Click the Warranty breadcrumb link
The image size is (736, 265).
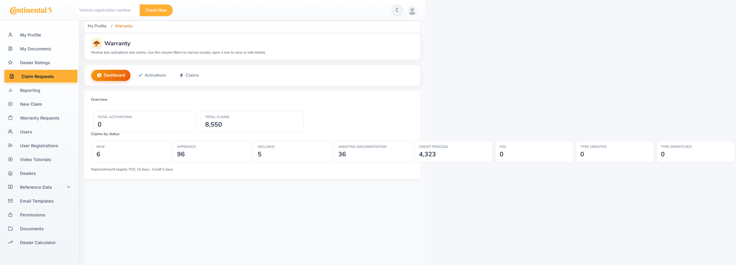coord(124,26)
